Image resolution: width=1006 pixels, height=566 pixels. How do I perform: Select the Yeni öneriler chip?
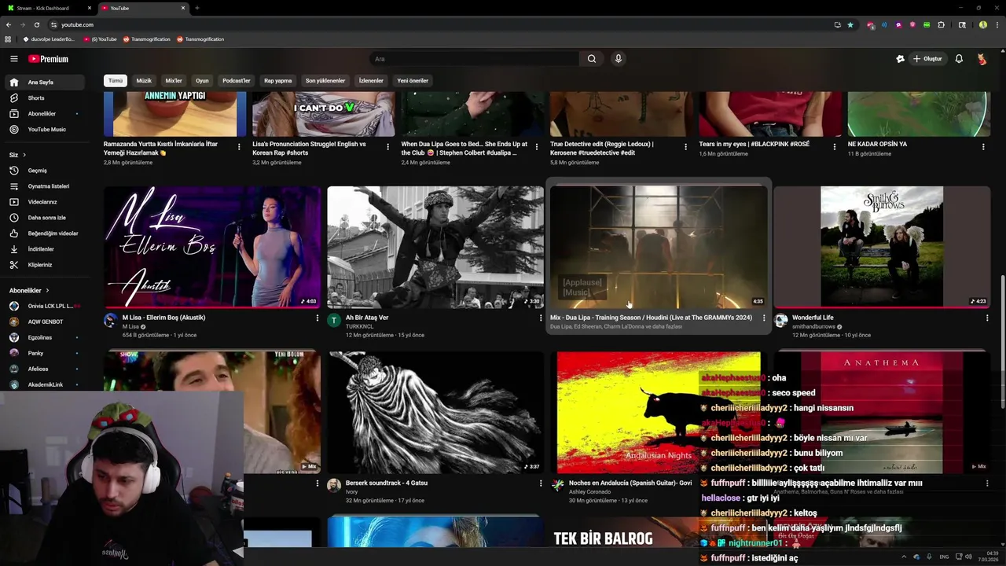[x=413, y=80]
